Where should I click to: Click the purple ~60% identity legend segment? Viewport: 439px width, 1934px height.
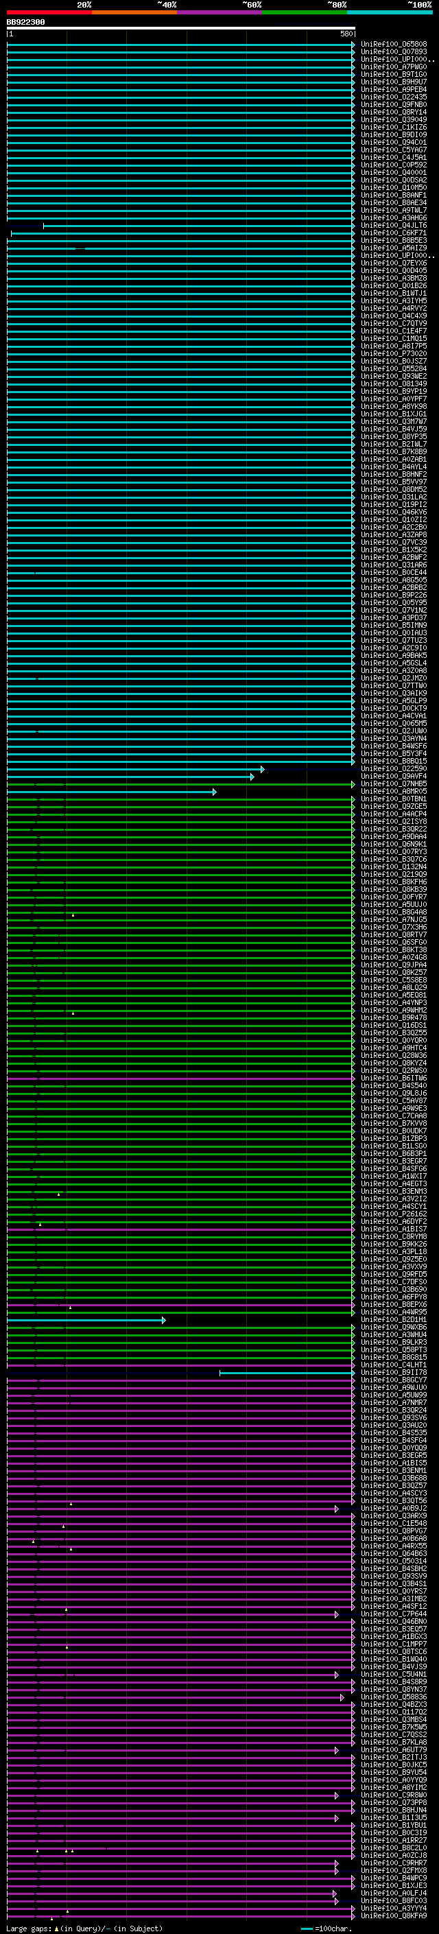point(220,12)
